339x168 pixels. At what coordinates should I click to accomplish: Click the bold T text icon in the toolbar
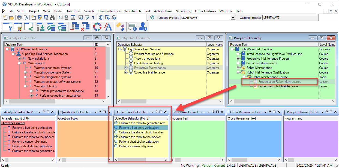[x=93, y=18]
